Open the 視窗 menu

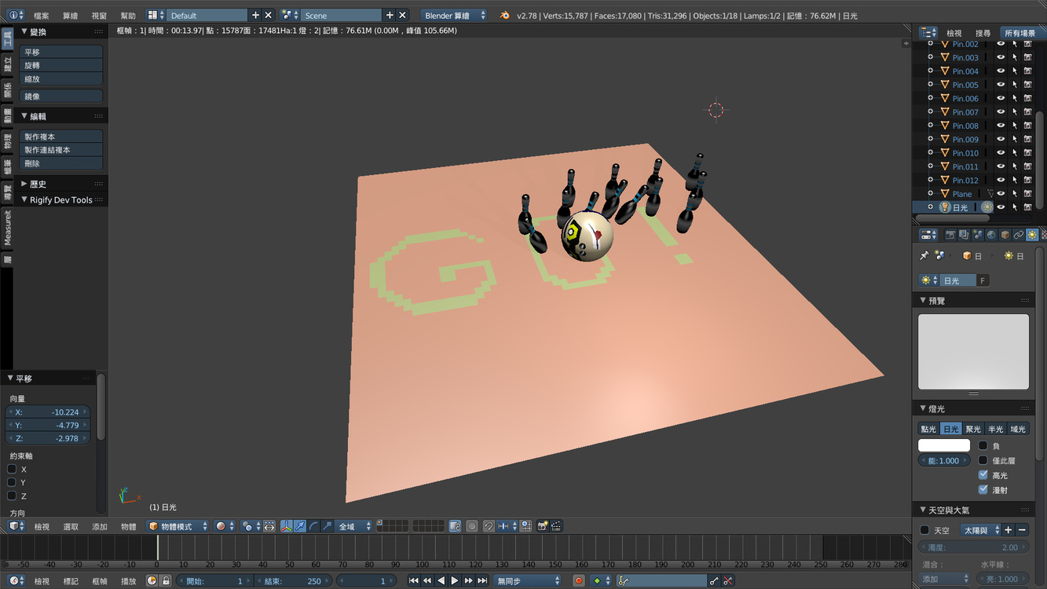(x=99, y=16)
